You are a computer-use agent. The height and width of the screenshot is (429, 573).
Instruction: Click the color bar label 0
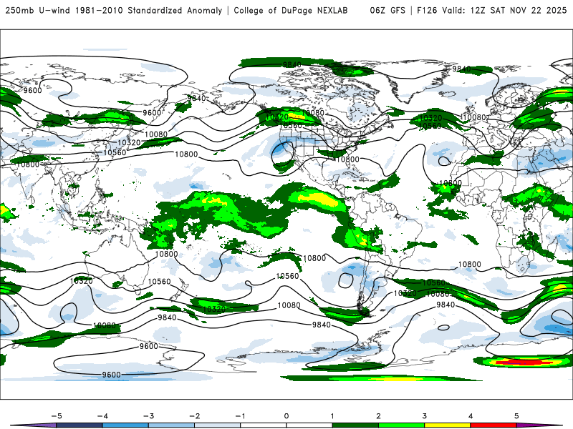tap(286, 416)
